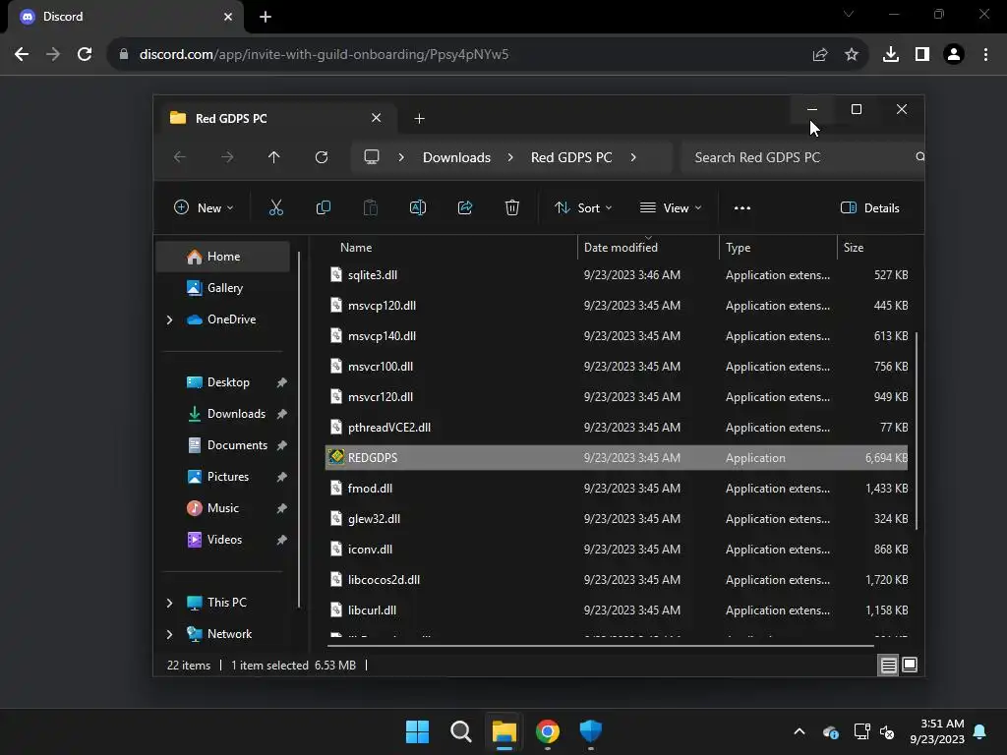
Task: Navigate back in File Explorer
Action: [x=180, y=157]
